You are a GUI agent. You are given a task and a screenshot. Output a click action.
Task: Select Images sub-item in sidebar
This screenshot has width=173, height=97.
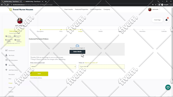[x=10, y=83]
